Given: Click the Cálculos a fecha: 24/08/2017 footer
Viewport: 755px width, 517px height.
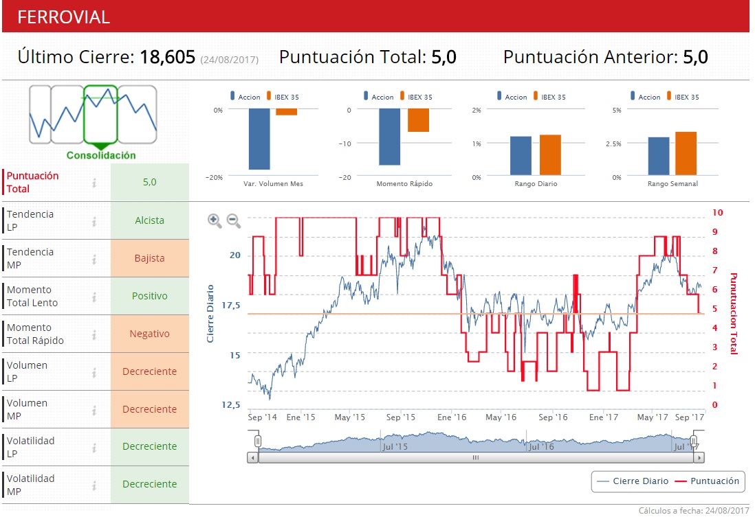Looking at the screenshot, I should point(694,511).
